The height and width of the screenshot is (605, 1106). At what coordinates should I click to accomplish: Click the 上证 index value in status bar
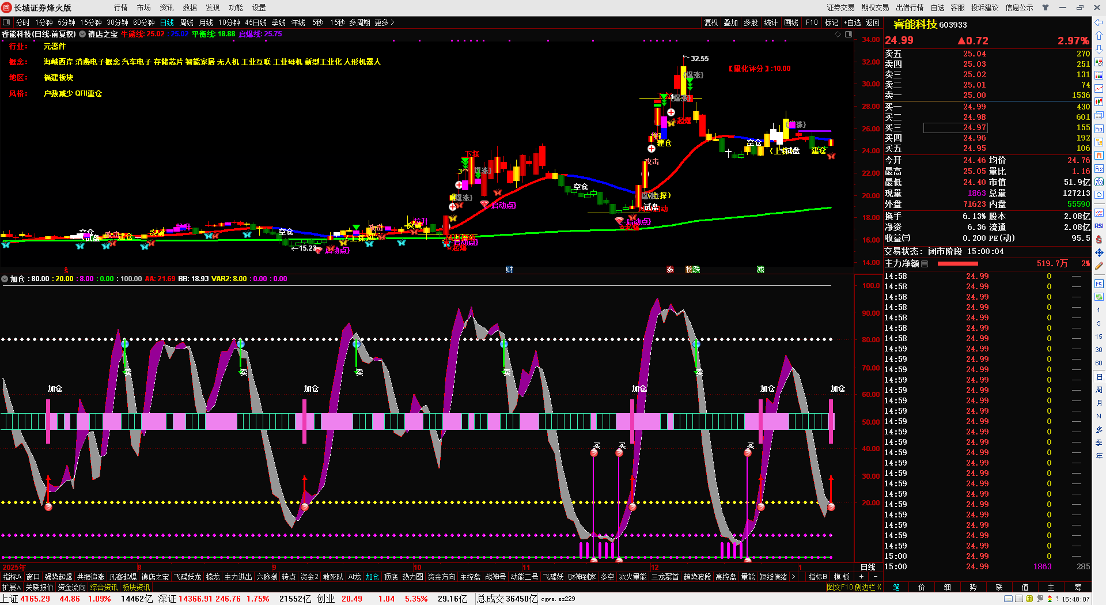36,599
